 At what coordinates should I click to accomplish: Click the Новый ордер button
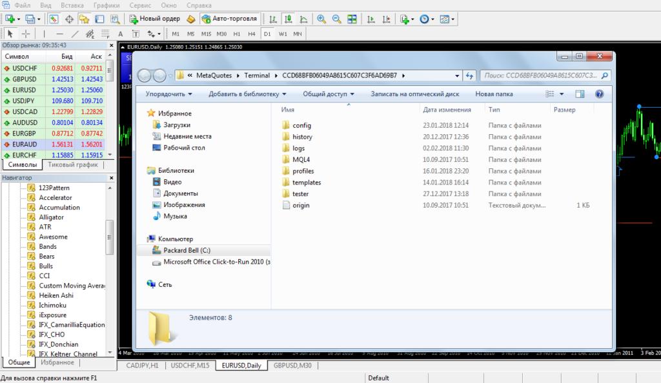click(x=156, y=19)
